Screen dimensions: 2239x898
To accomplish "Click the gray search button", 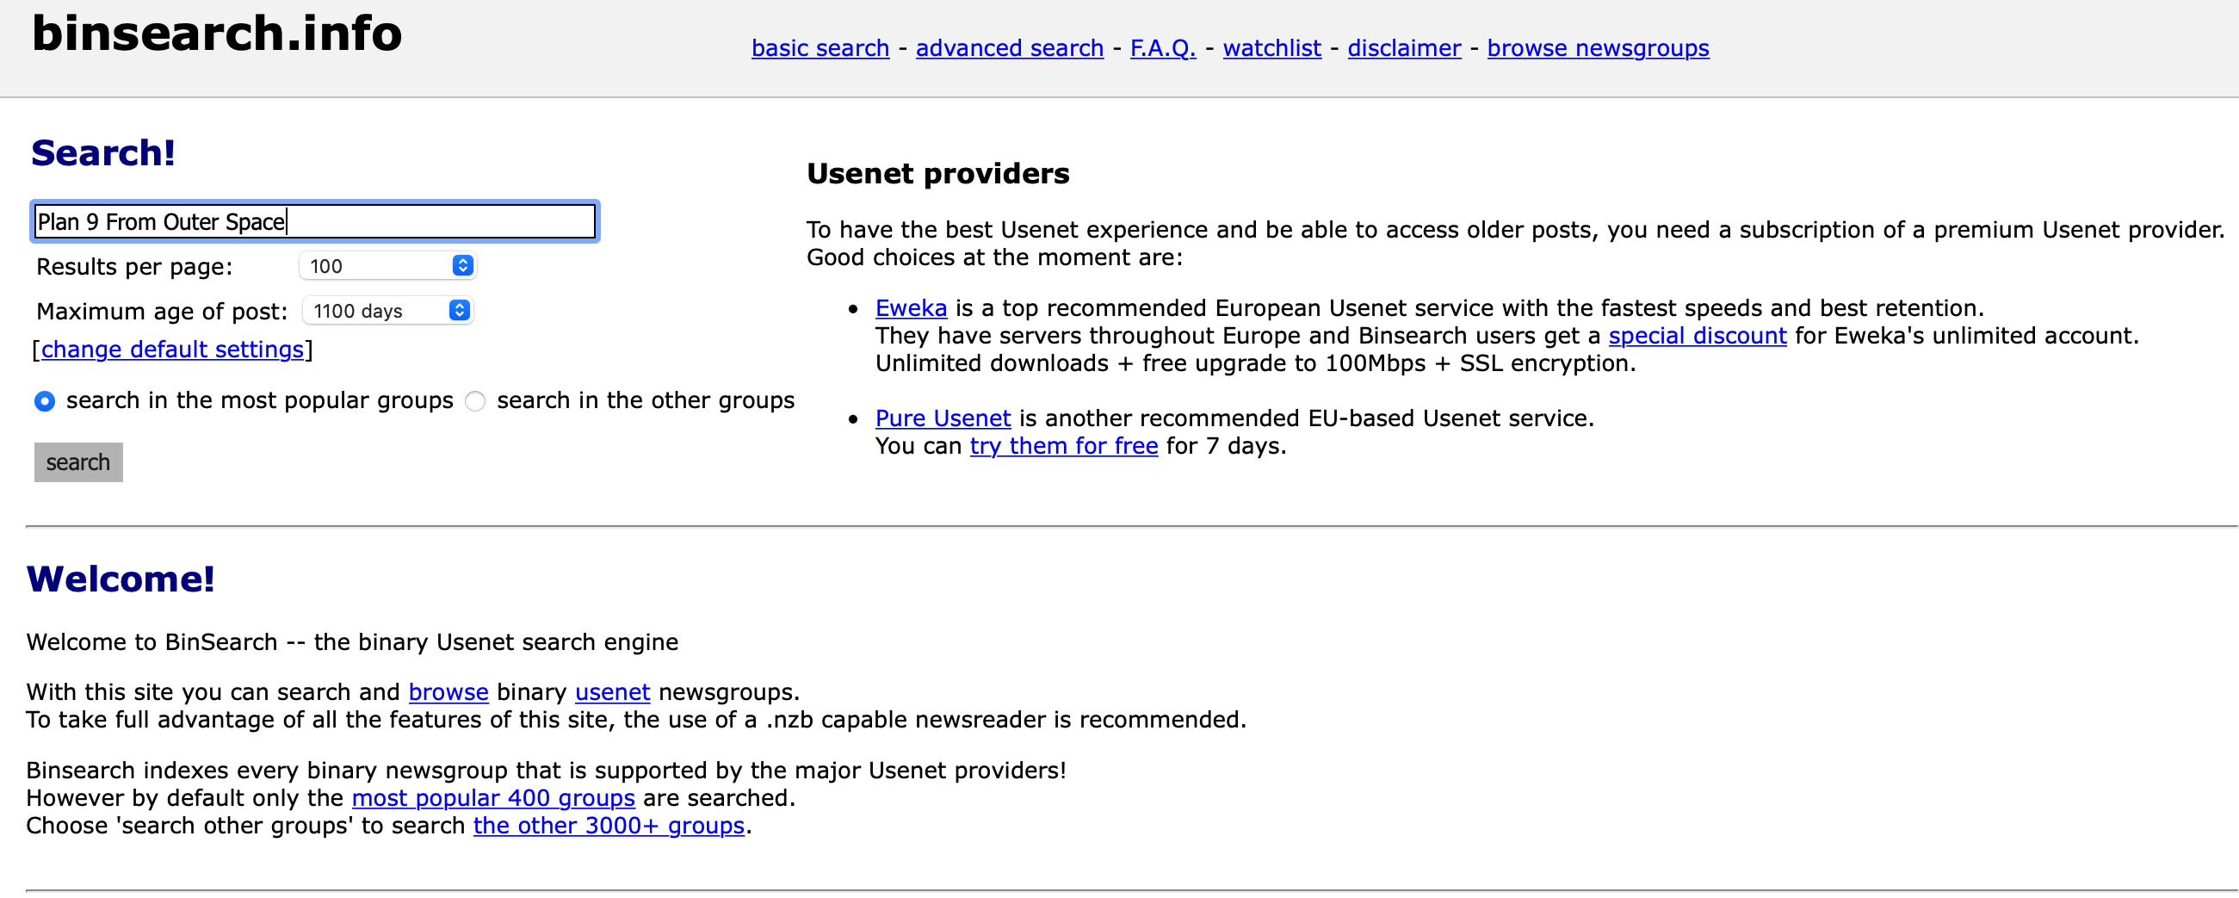I will 78,462.
